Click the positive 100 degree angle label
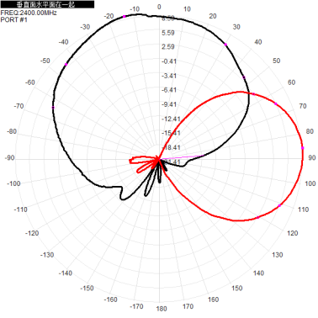The height and width of the screenshot is (318, 318). coord(310,183)
